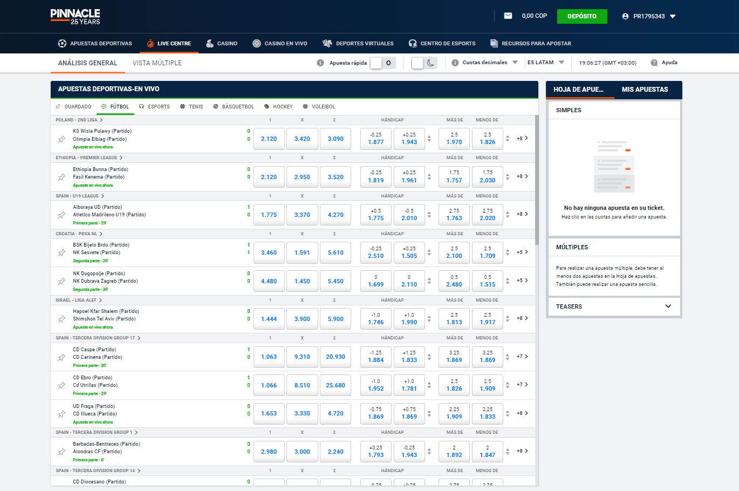Pin the Barbadas-Bentraces match
The width and height of the screenshot is (739, 491).
pos(61,452)
